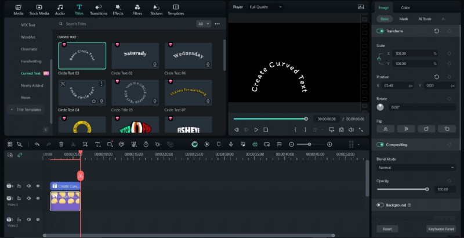This screenshot has height=238, width=464.
Task: Click the Opacity slider handle
Action: coord(427,189)
